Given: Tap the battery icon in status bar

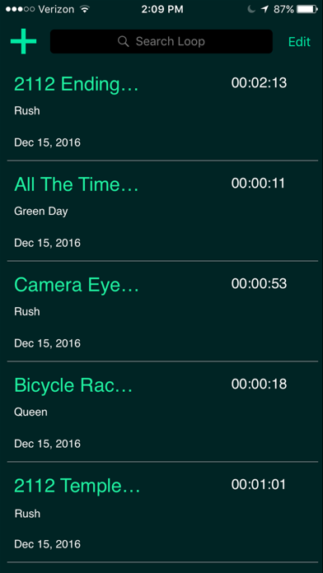Looking at the screenshot, I should [x=307, y=10].
